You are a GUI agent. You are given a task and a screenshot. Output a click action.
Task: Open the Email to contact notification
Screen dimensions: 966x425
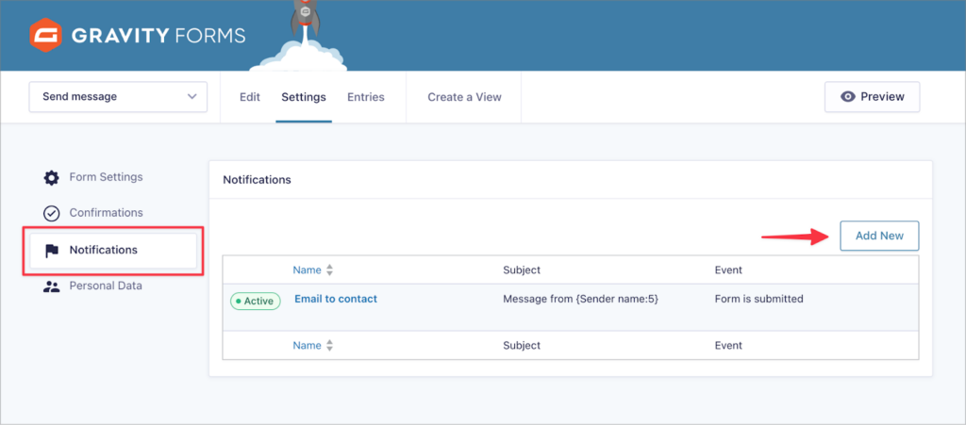click(x=336, y=299)
